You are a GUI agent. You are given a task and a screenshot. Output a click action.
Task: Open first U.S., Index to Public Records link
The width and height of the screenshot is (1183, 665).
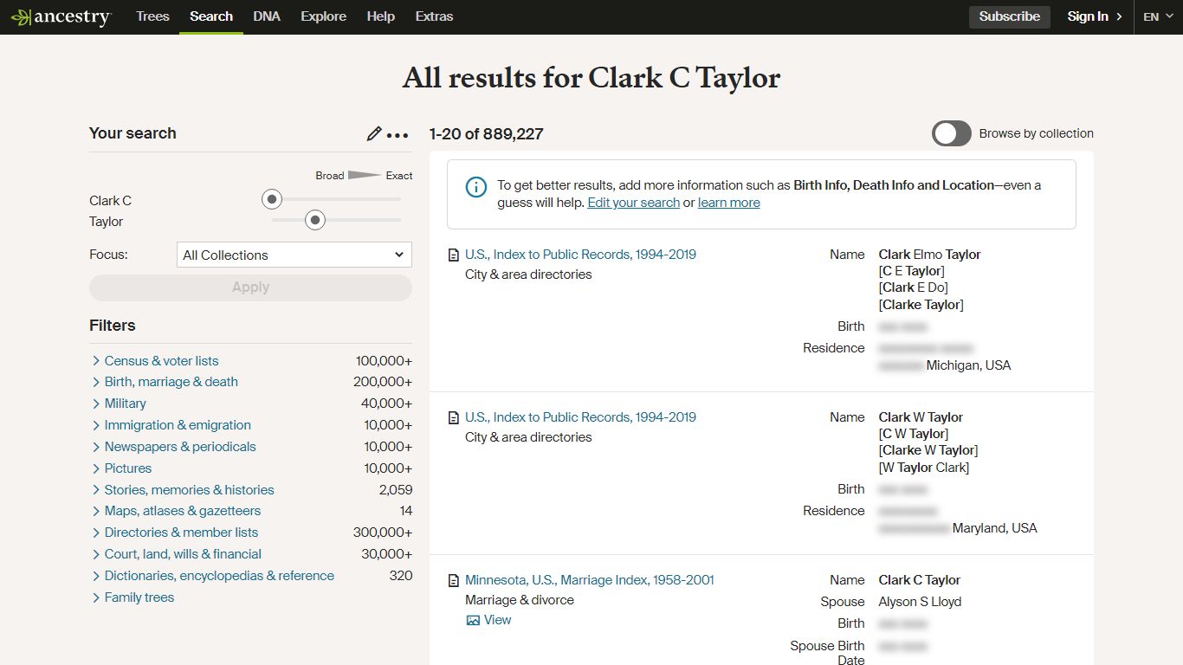(580, 255)
